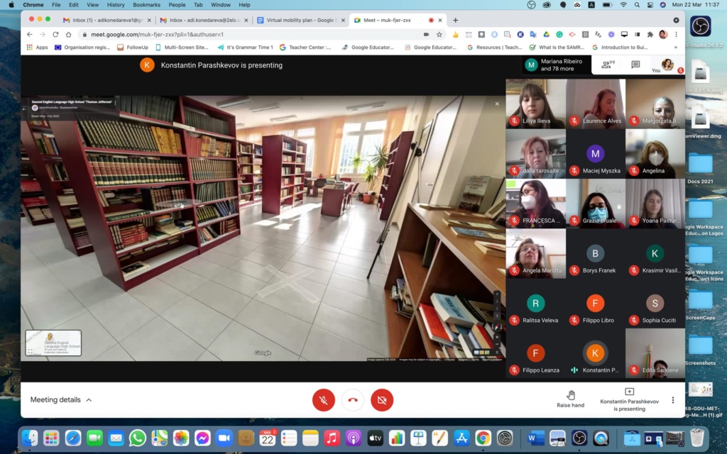Screen dimensions: 727x454
Task: Bookmark this page with the star icon
Action: [439, 34]
